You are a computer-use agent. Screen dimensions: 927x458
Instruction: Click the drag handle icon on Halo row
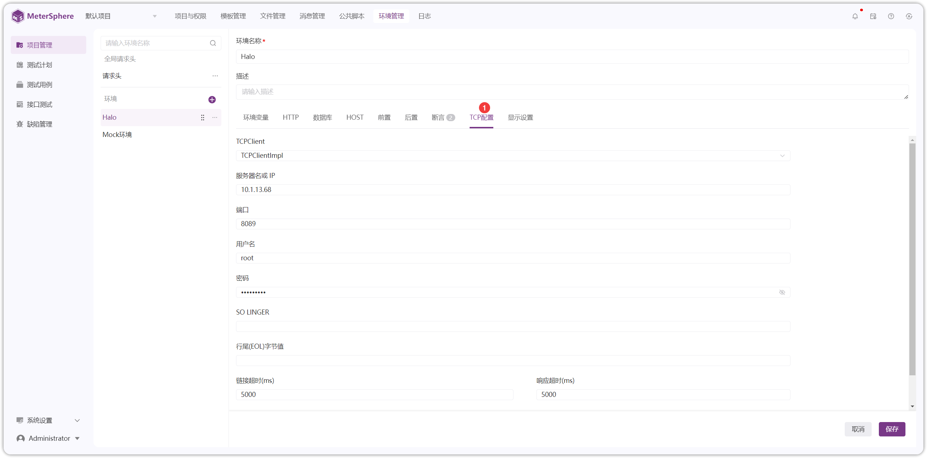203,118
